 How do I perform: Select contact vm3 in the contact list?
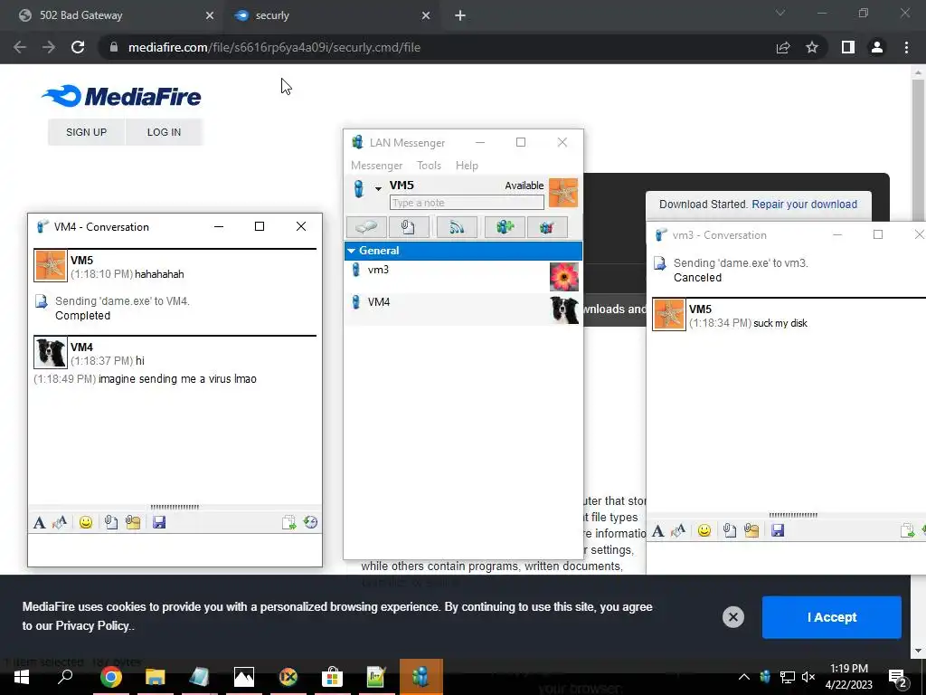[463, 277]
